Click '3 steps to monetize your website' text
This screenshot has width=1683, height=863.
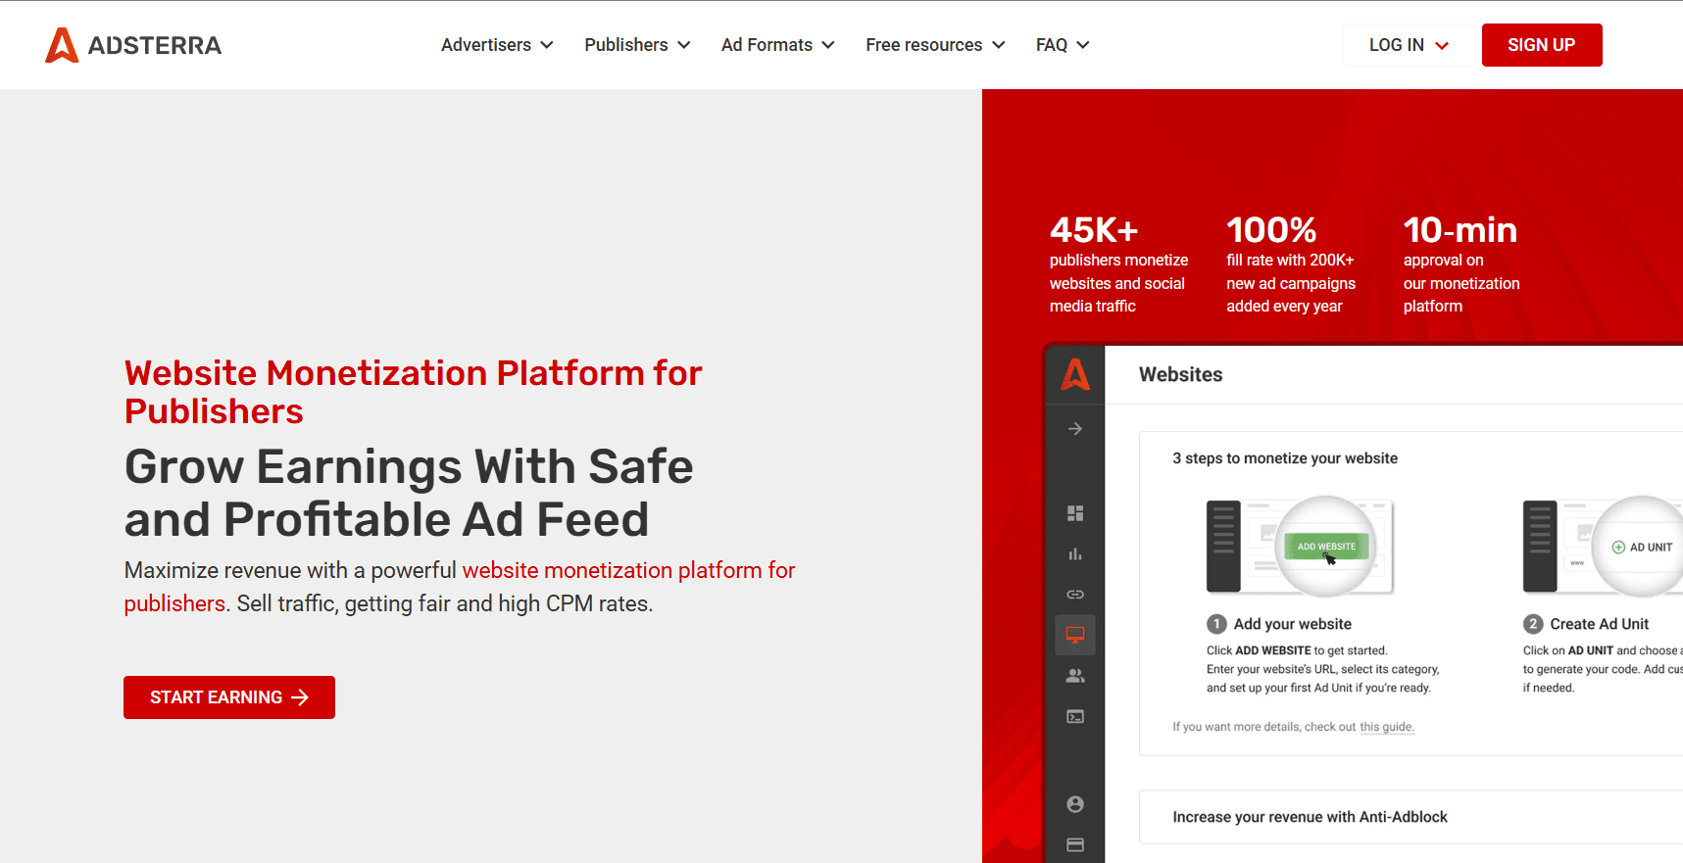(1285, 458)
